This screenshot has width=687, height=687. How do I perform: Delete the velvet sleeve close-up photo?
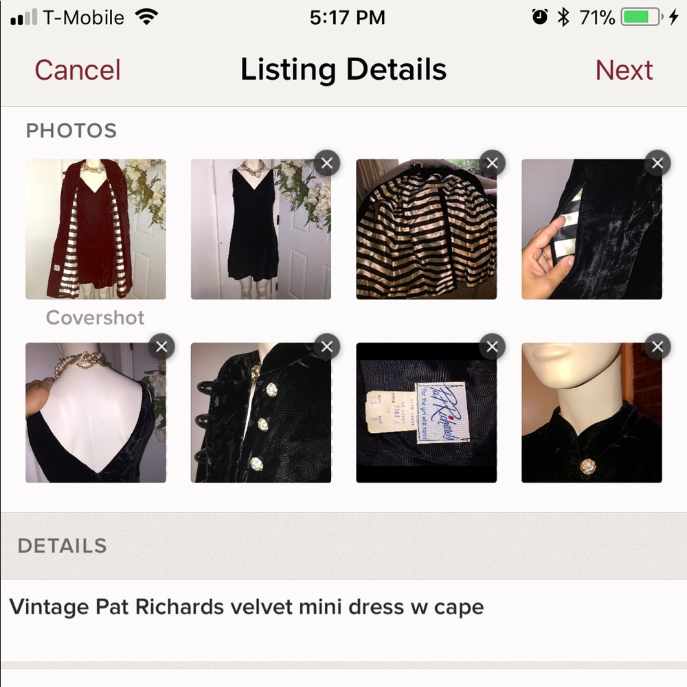657,163
